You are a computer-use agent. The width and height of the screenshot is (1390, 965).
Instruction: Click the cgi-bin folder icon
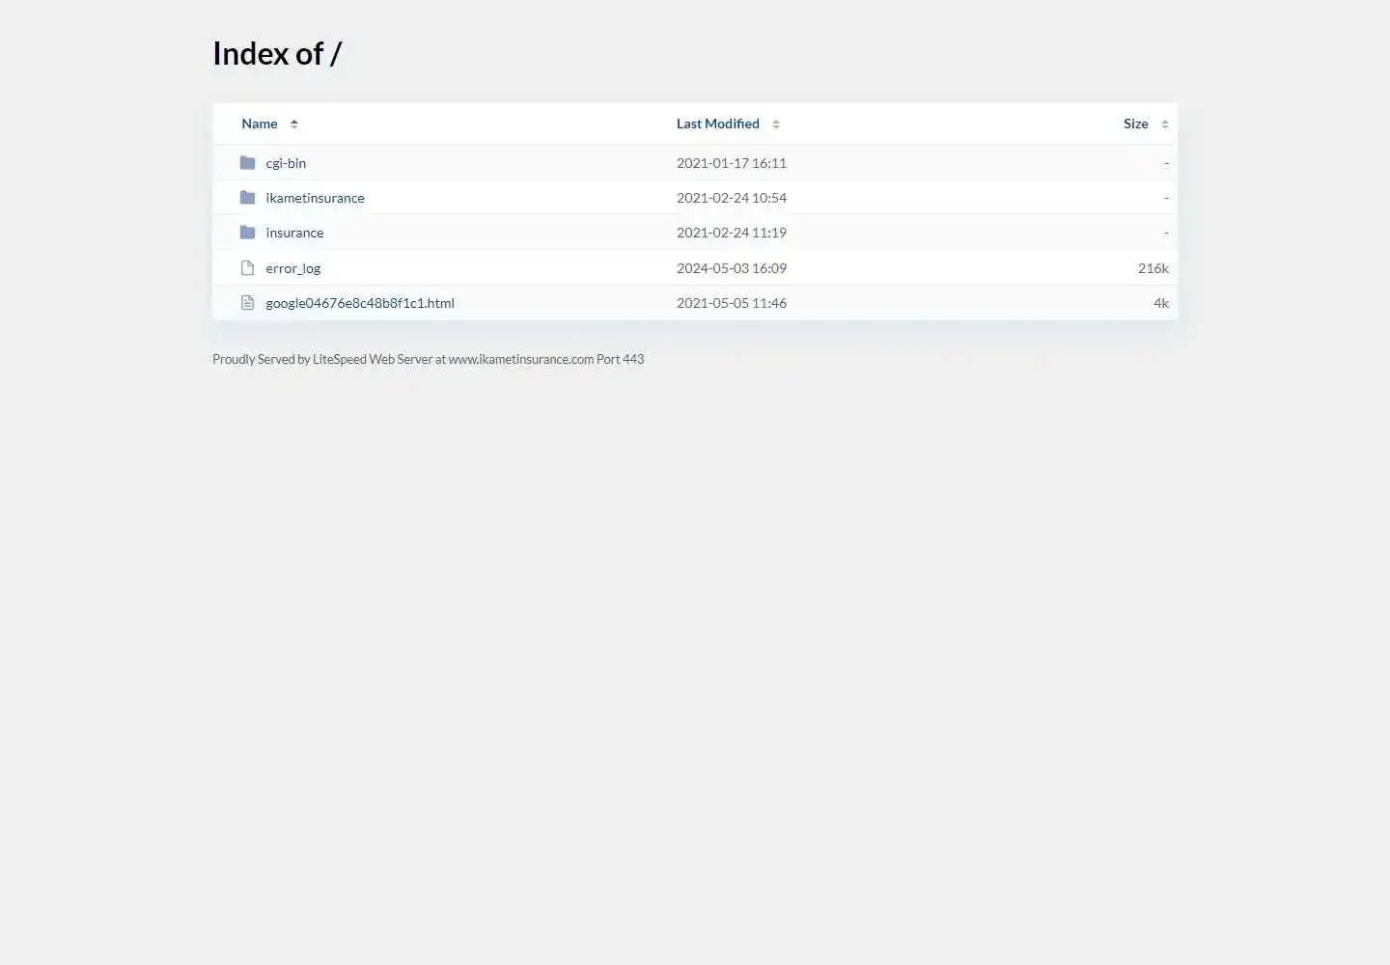coord(247,163)
